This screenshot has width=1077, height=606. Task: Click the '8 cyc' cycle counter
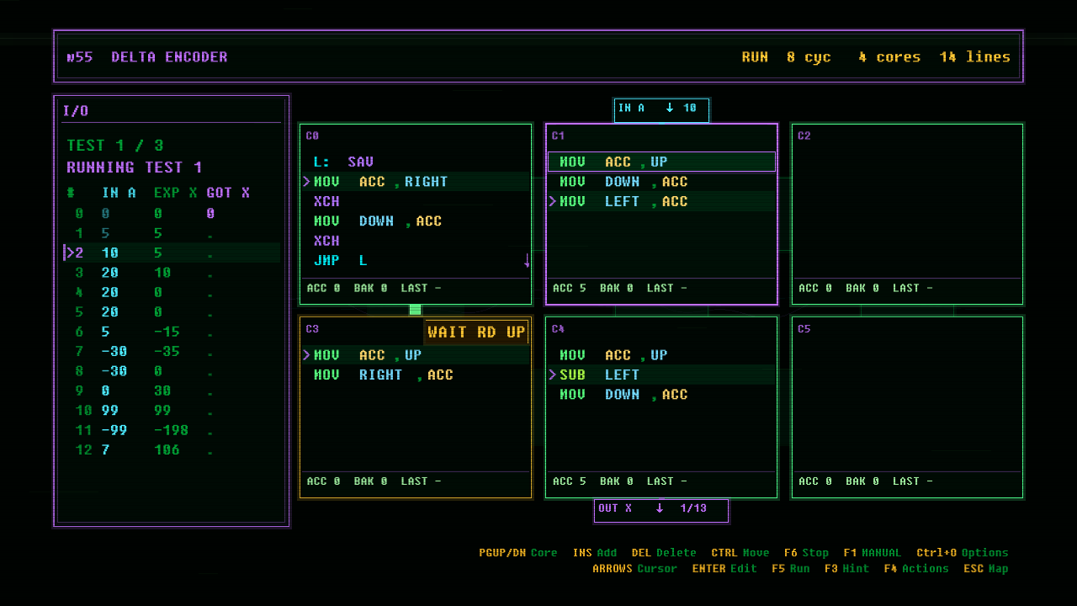[809, 57]
